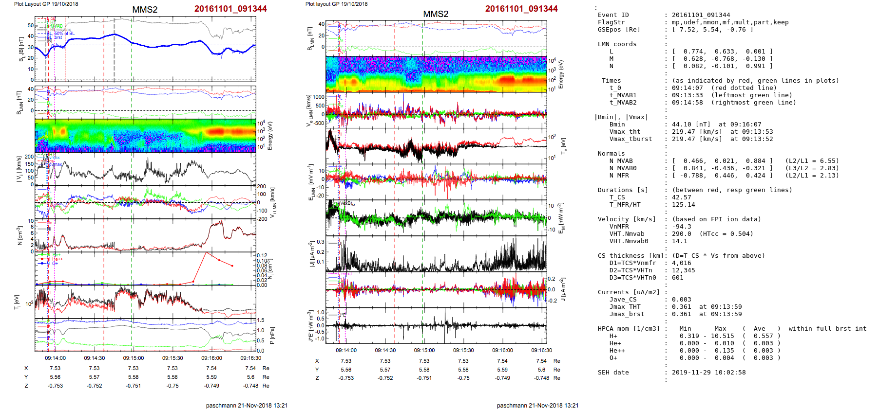Screen dimensions: 879x409
Task: Select the red "20161101_091344" heading on the left plot
Action: coord(230,9)
